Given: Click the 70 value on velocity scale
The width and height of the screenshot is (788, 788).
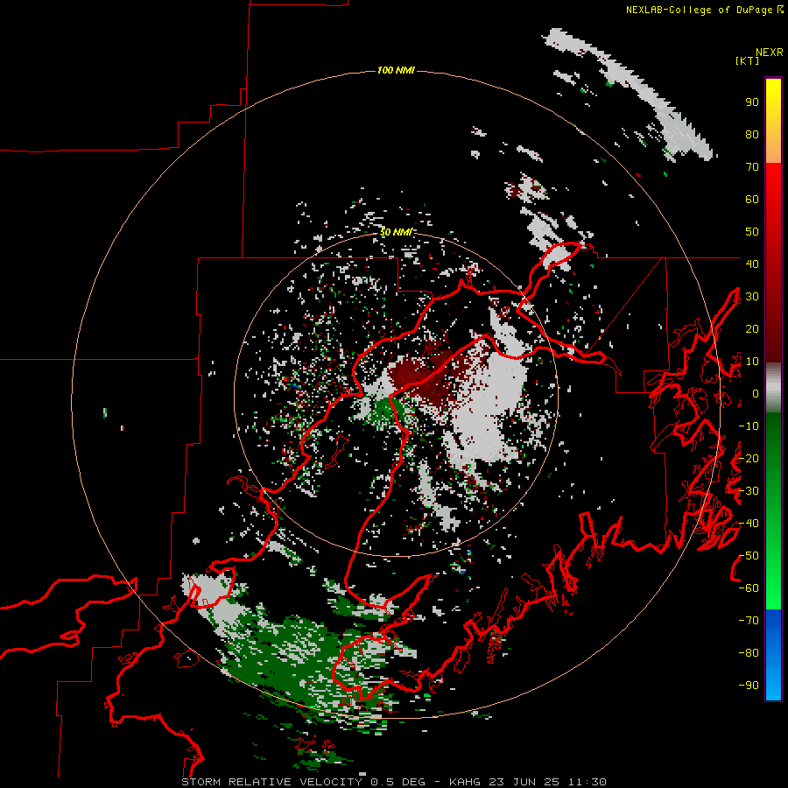Looking at the screenshot, I should [752, 167].
